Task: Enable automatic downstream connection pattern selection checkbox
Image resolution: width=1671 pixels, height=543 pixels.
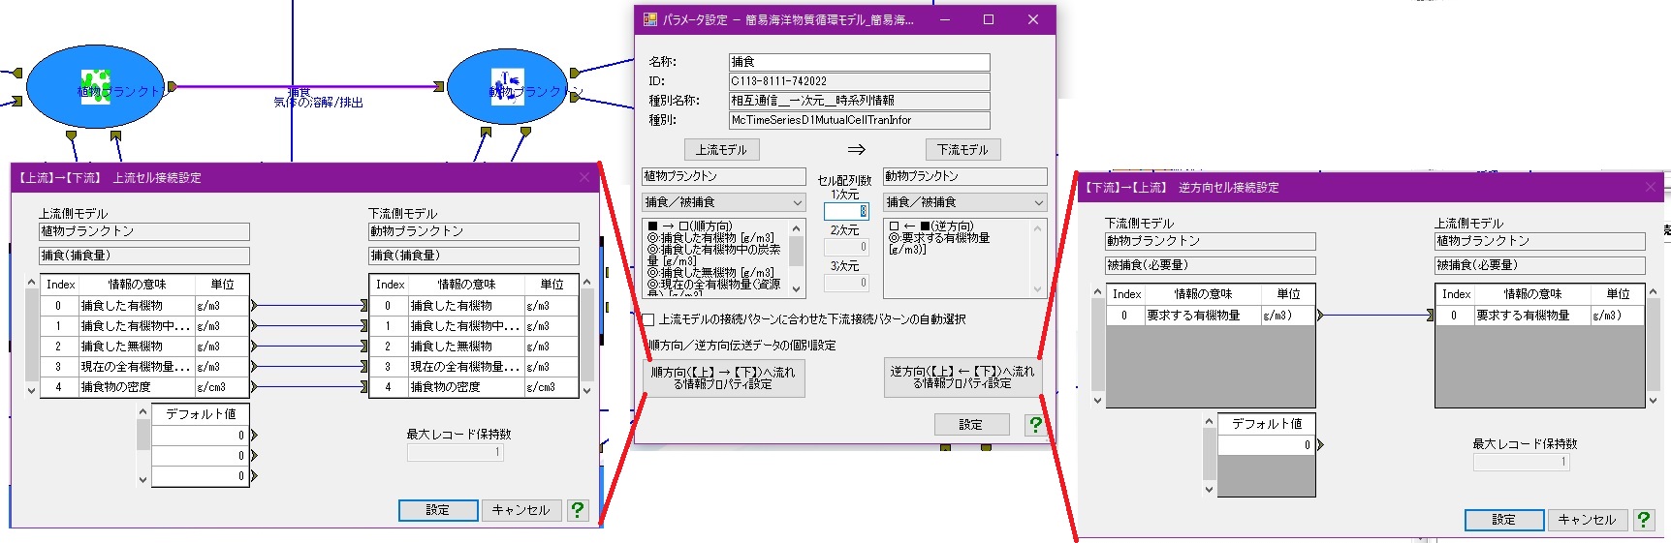Action: click(x=648, y=319)
